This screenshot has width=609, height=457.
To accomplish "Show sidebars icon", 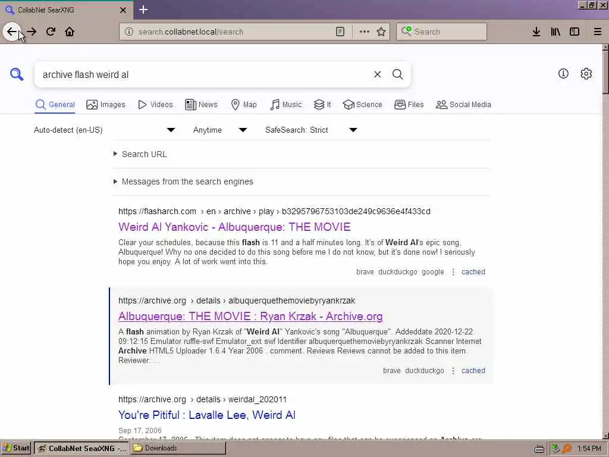I will [575, 32].
